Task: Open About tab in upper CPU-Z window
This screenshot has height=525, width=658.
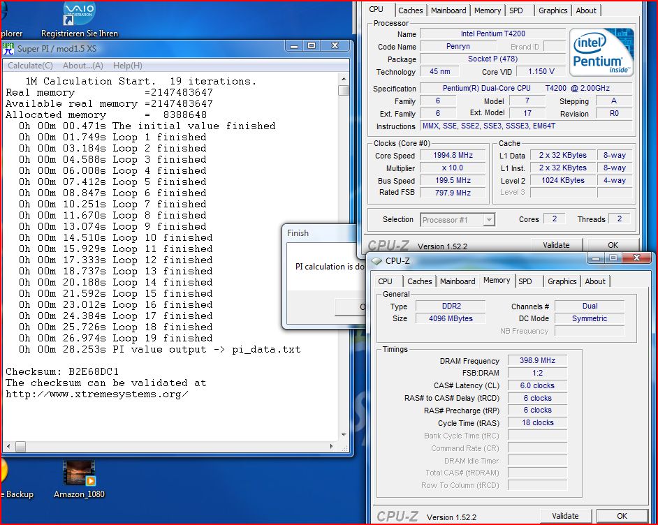Action: [586, 10]
